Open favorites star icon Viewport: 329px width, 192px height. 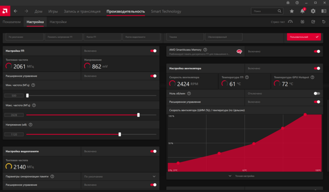click(x=291, y=11)
